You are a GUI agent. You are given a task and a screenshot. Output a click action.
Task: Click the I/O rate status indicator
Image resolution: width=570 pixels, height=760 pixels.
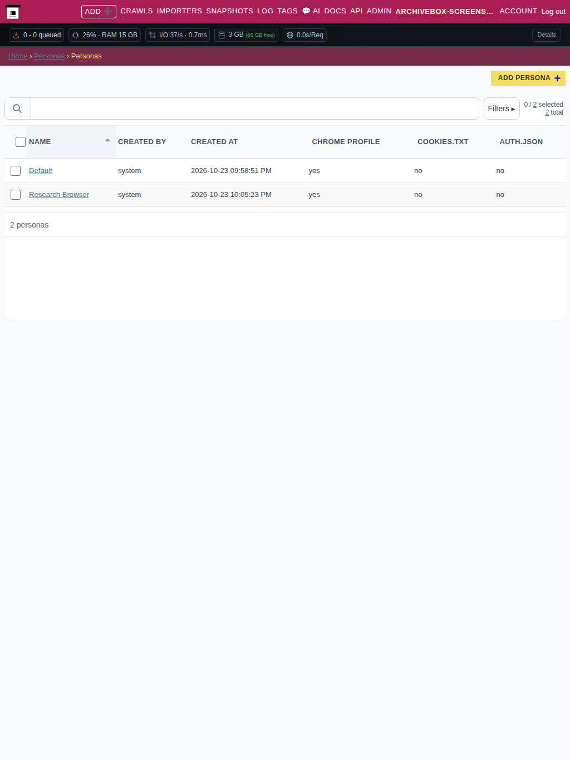pyautogui.click(x=178, y=35)
